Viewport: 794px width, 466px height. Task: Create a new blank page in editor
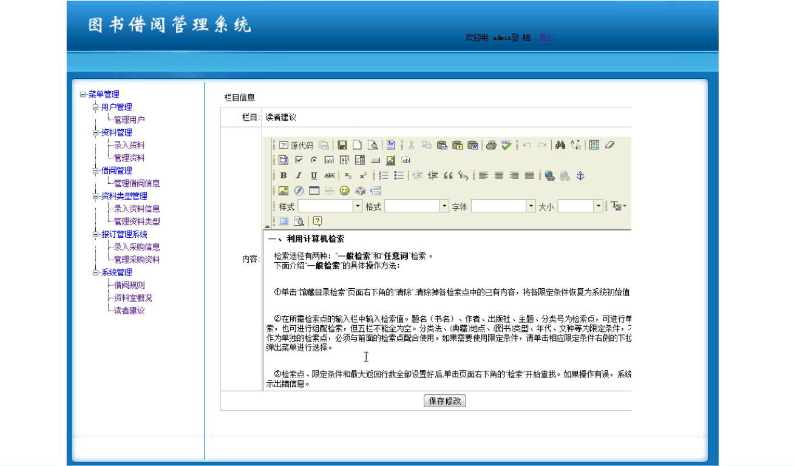pyautogui.click(x=358, y=145)
